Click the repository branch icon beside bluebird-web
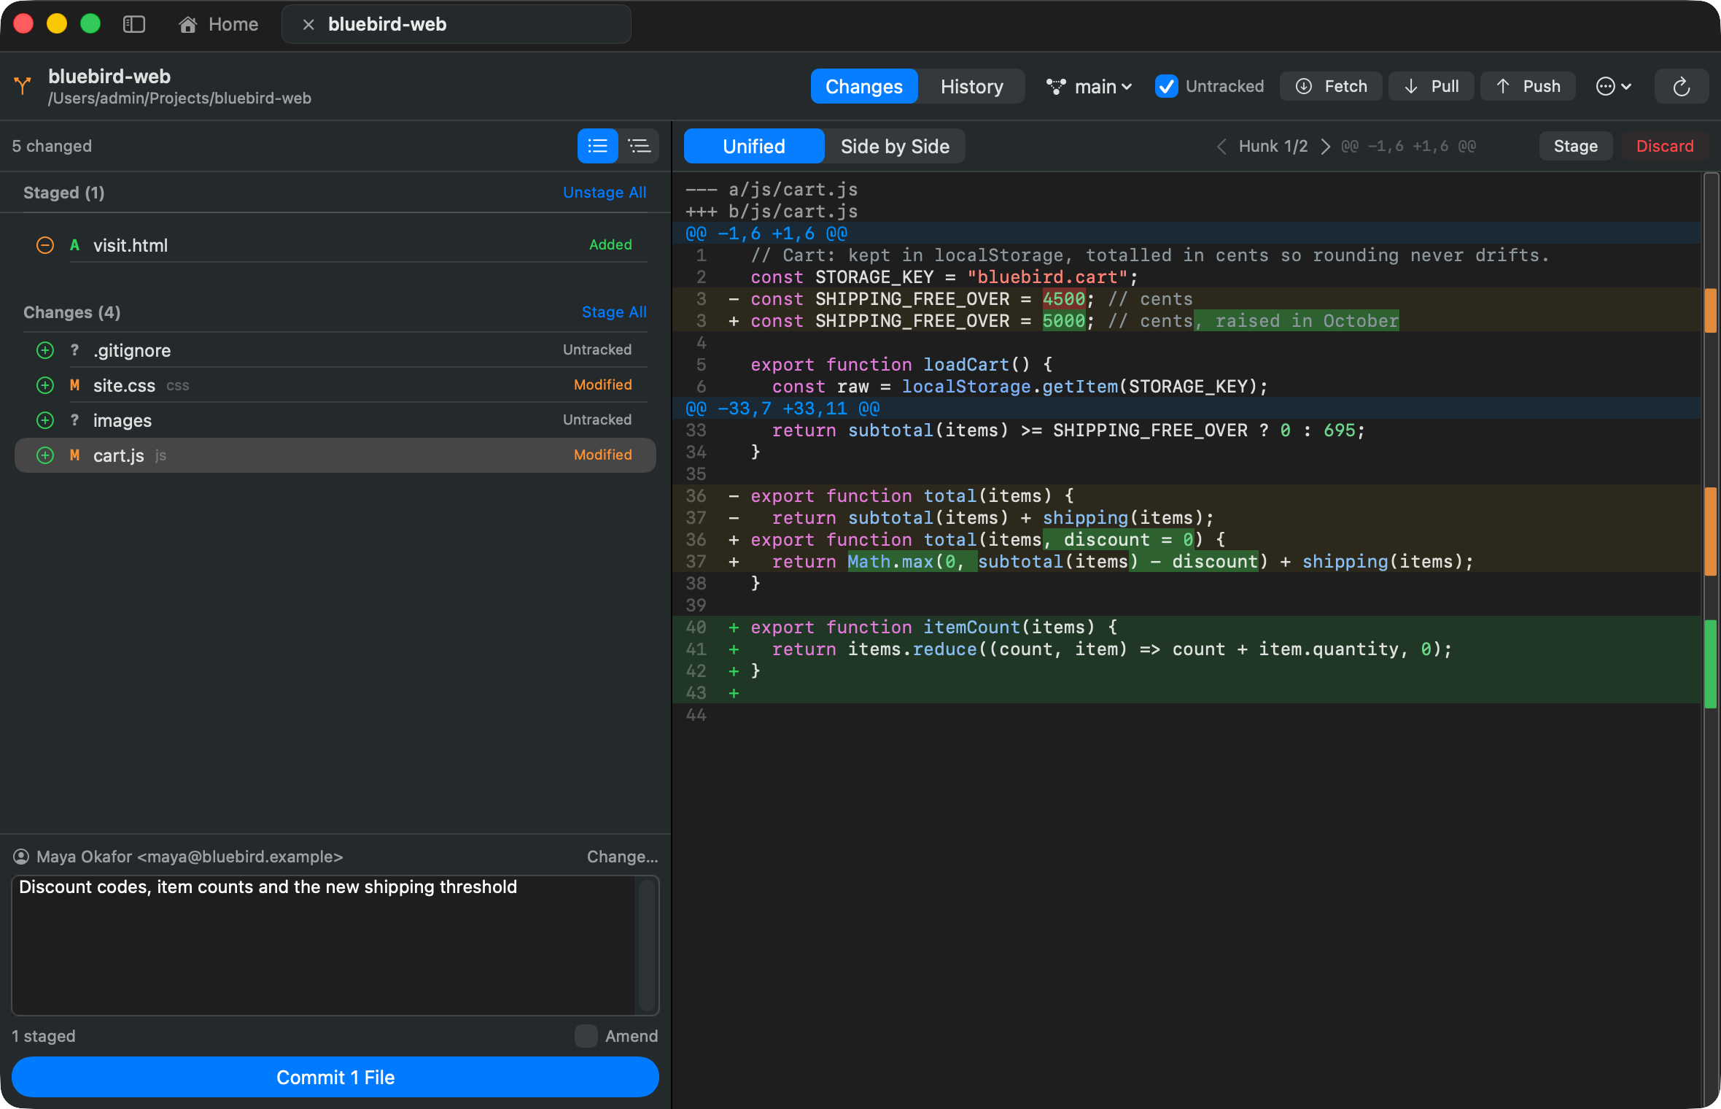Image resolution: width=1721 pixels, height=1109 pixels. tap(23, 86)
